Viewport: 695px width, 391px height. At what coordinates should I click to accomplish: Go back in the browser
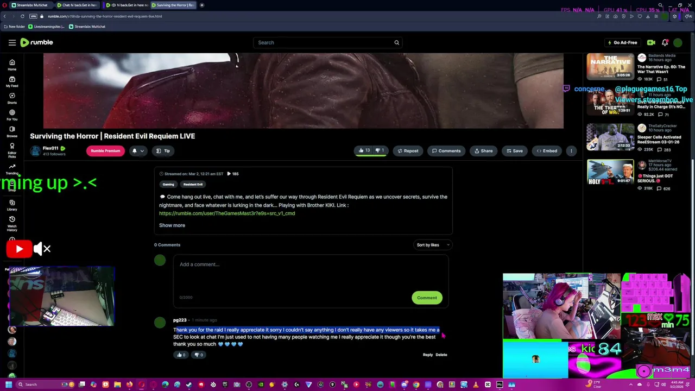click(x=4, y=16)
